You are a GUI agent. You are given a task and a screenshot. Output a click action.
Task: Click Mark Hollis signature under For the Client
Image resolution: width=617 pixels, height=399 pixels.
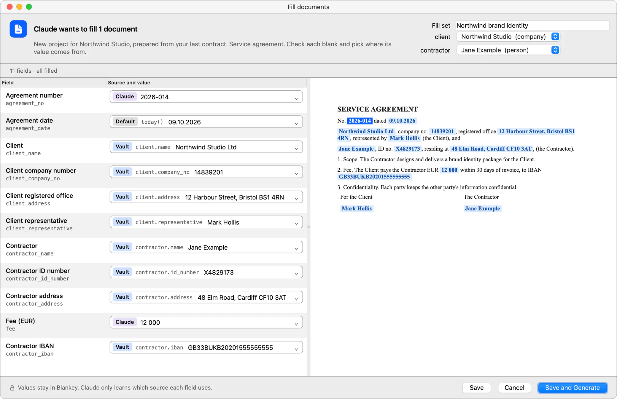click(x=357, y=208)
